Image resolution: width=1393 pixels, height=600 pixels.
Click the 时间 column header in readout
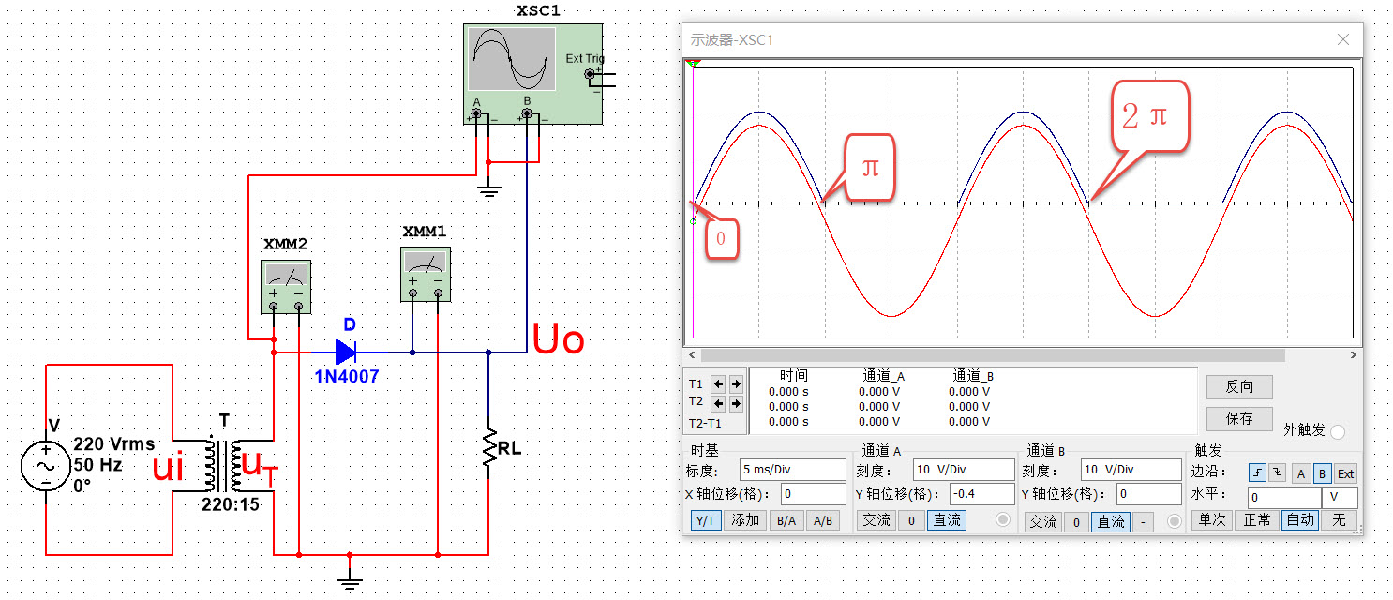[x=793, y=376]
